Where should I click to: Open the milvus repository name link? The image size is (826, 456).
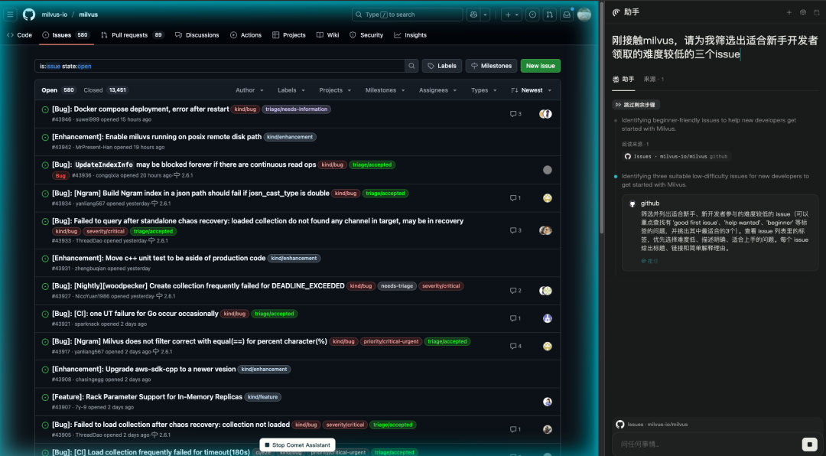click(89, 15)
